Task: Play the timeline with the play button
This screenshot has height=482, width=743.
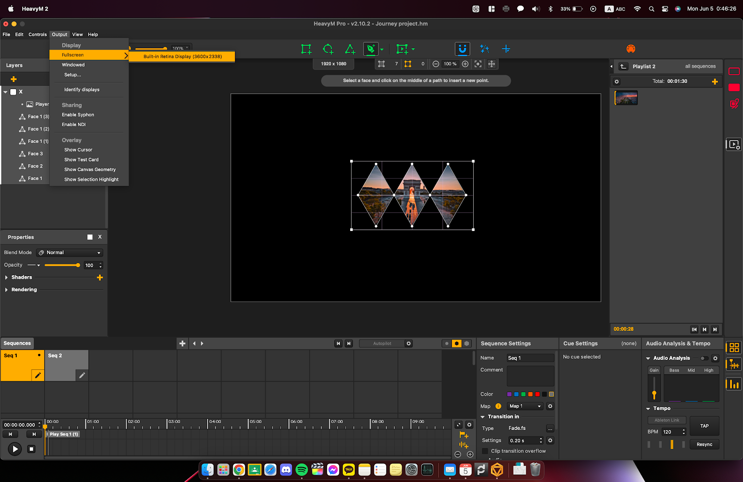Action: [x=15, y=449]
